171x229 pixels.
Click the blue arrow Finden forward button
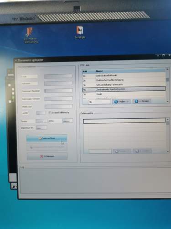click(x=121, y=102)
